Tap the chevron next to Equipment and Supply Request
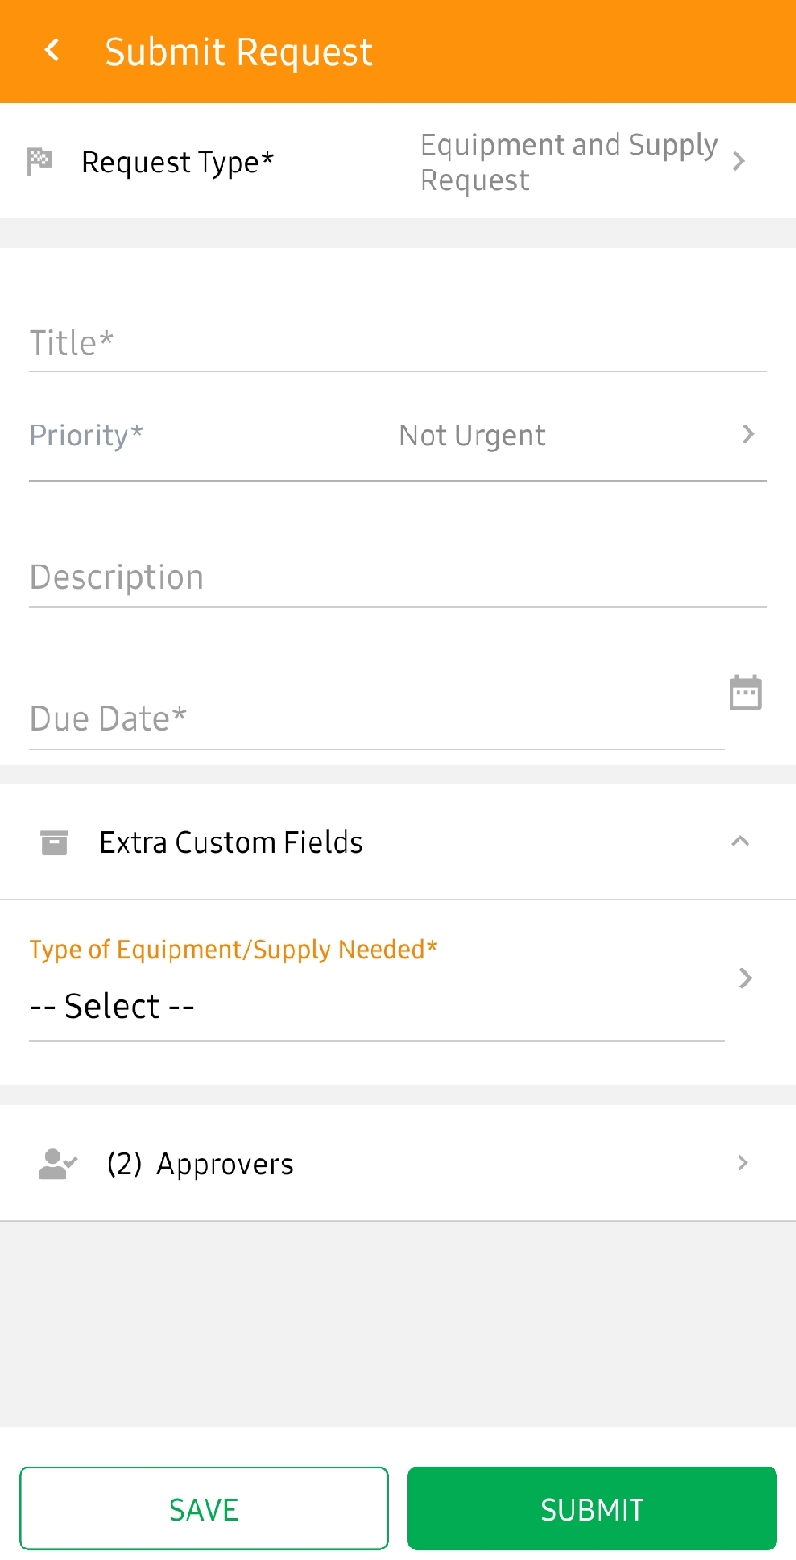This screenshot has height=1560, width=796. click(739, 162)
